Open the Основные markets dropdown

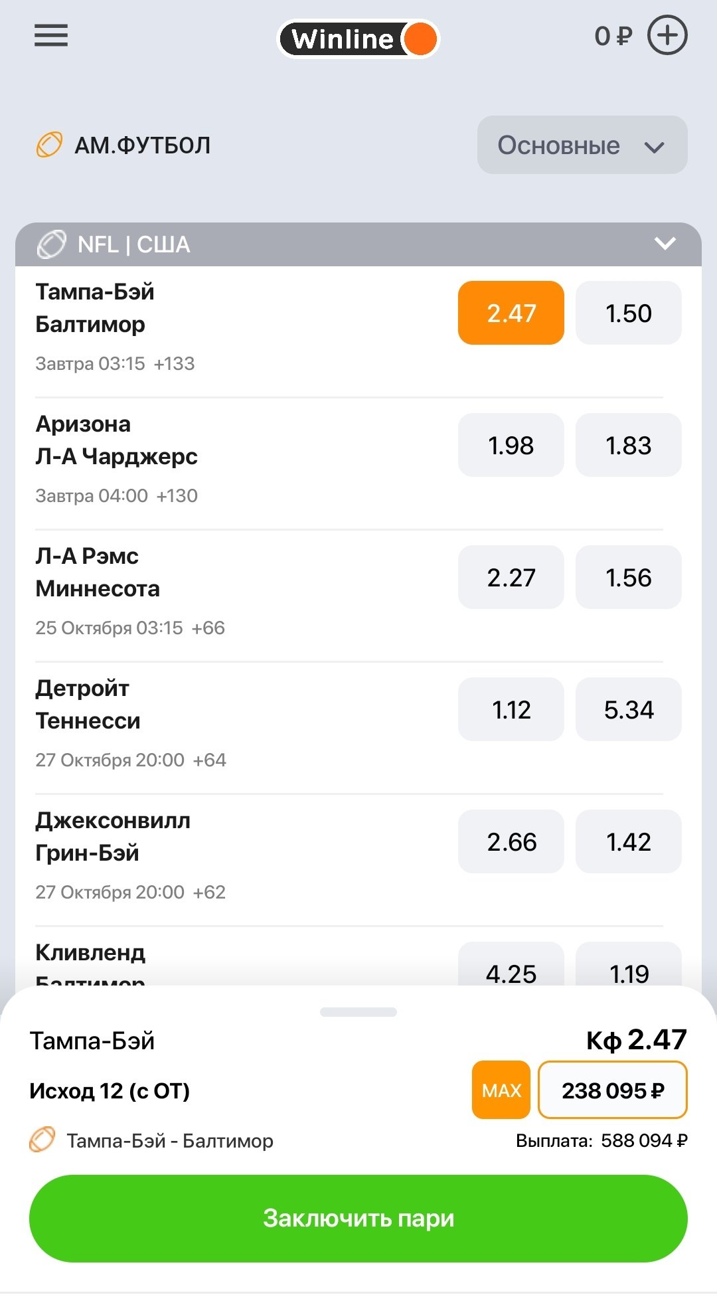click(x=582, y=145)
